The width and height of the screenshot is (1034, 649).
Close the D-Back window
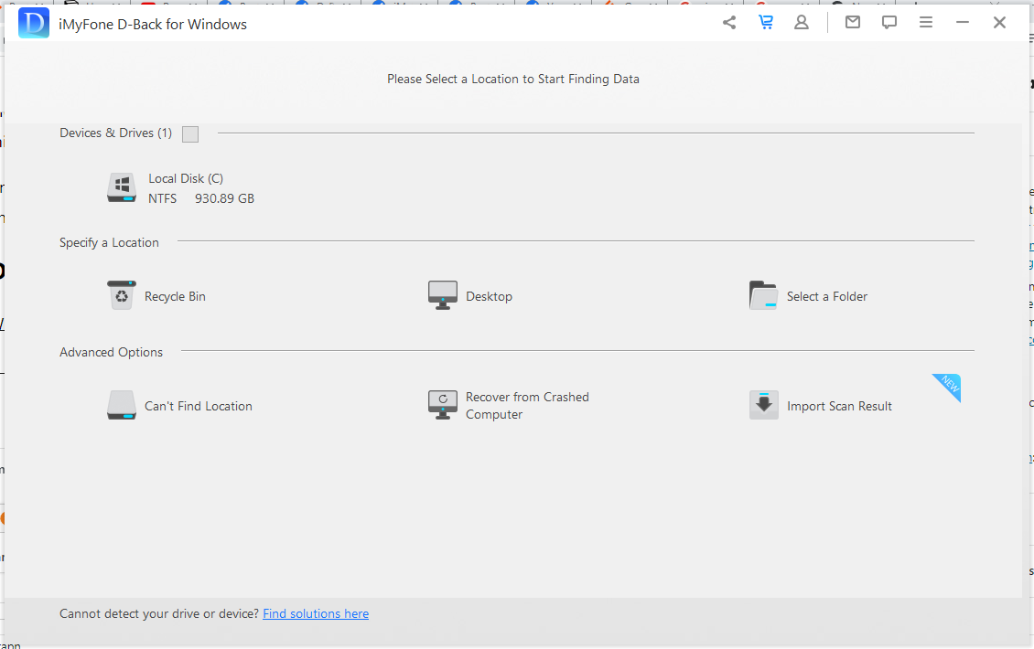click(x=1000, y=23)
